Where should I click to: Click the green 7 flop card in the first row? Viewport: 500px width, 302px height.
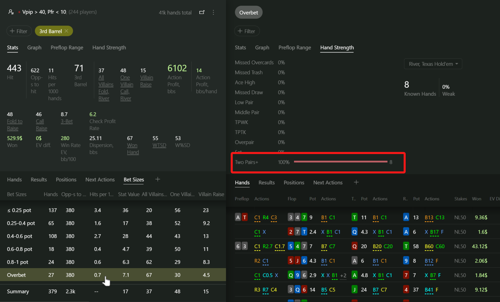coord(304,217)
